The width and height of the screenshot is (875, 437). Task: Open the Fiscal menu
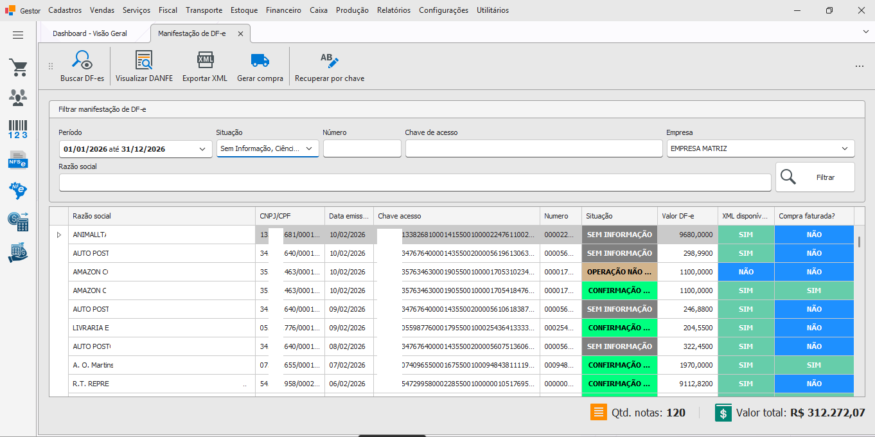168,10
